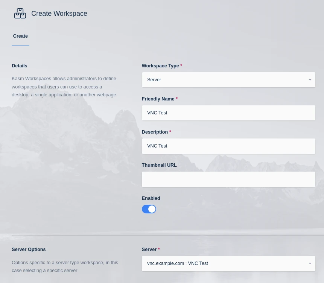Focus the empty Thumbnail URL field

coord(228,179)
